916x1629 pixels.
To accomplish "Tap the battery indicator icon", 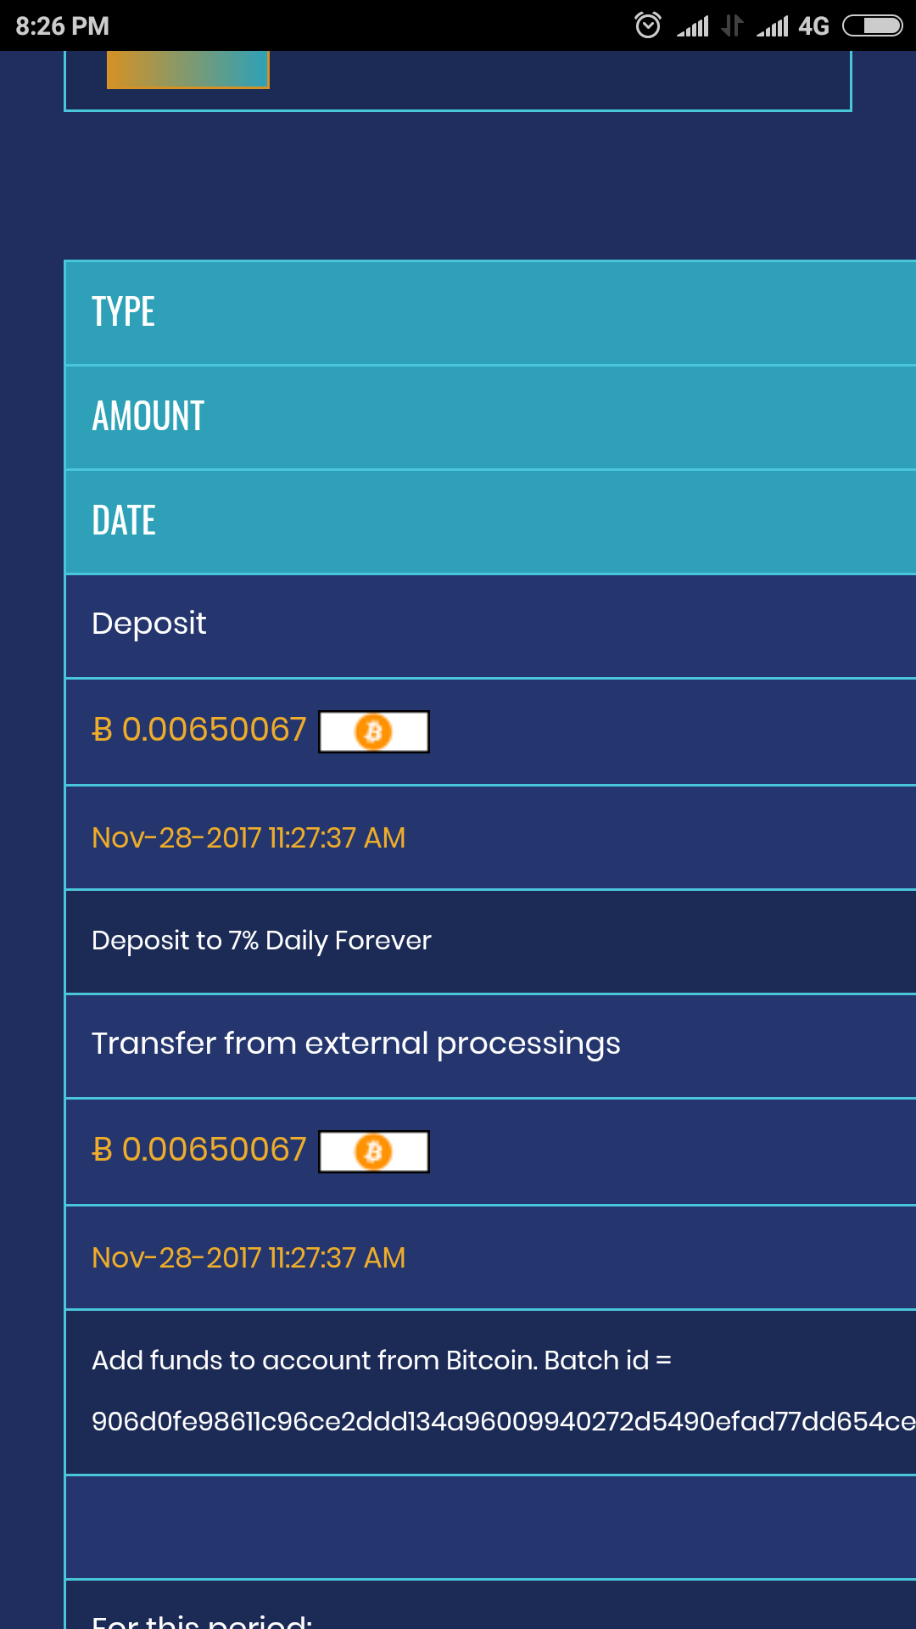I will coord(872,26).
